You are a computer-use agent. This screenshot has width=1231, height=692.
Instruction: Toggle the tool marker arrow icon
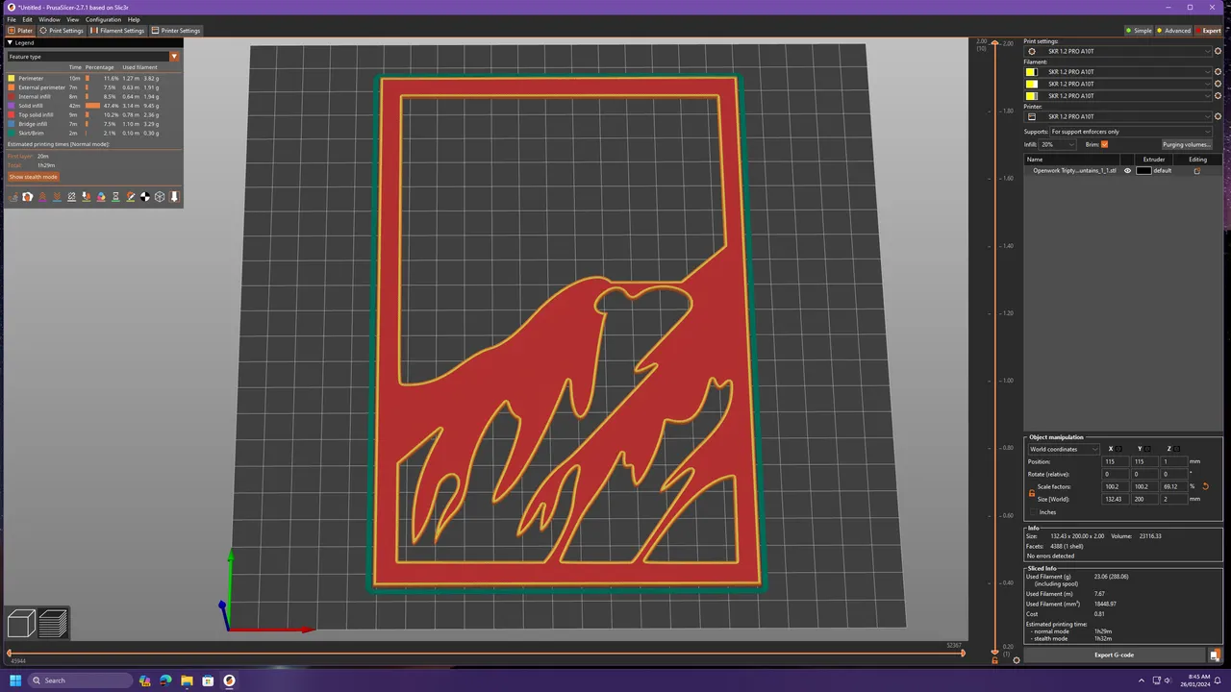[x=174, y=197]
